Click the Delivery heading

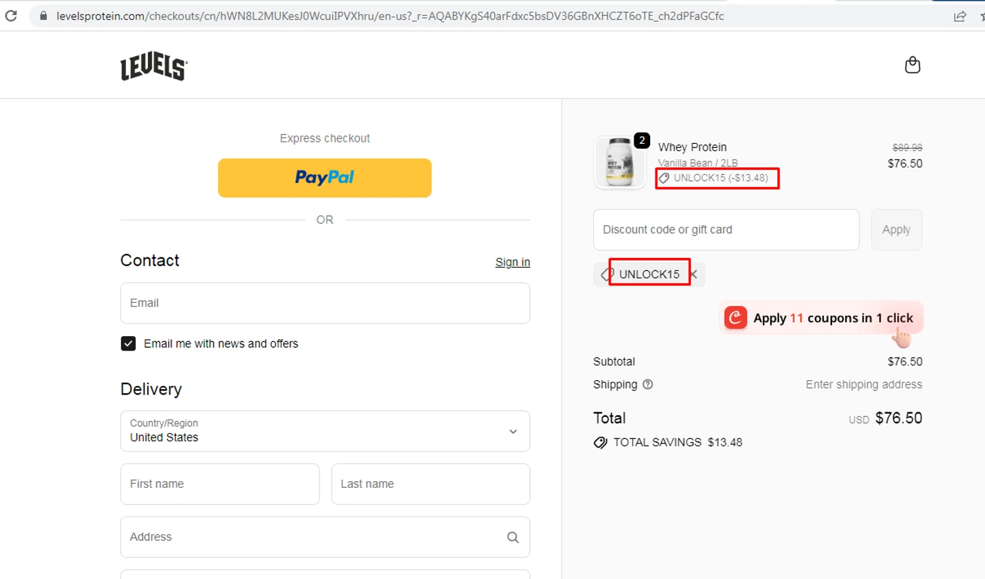click(151, 389)
